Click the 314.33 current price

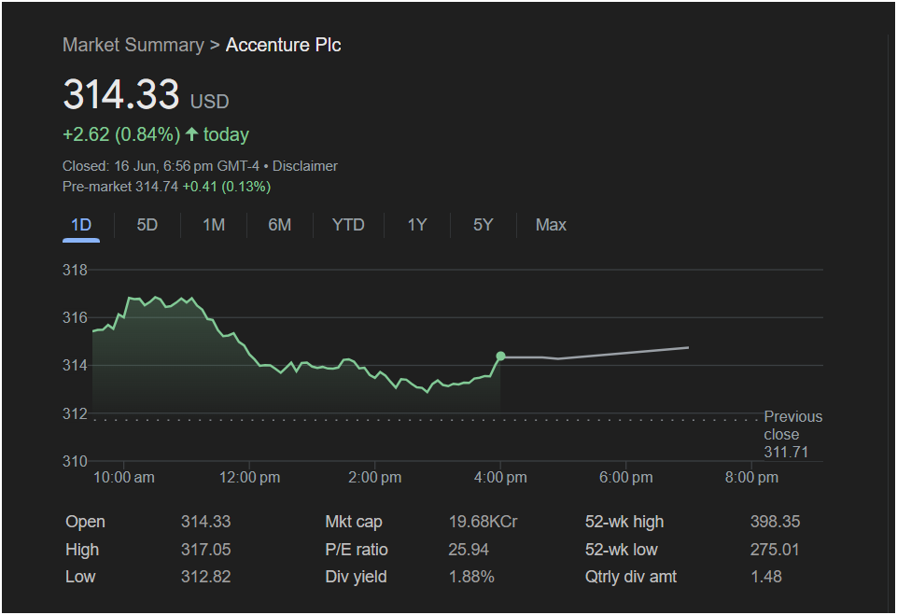[x=121, y=94]
